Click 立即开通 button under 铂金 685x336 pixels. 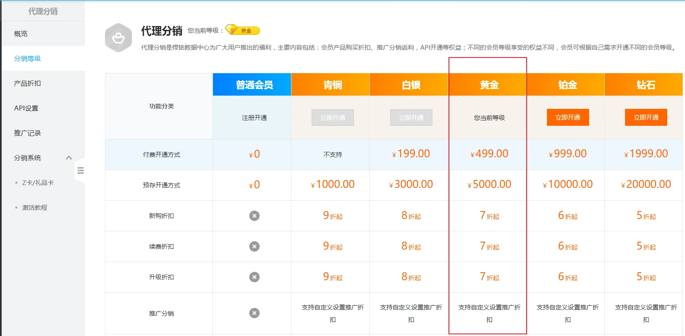click(568, 118)
